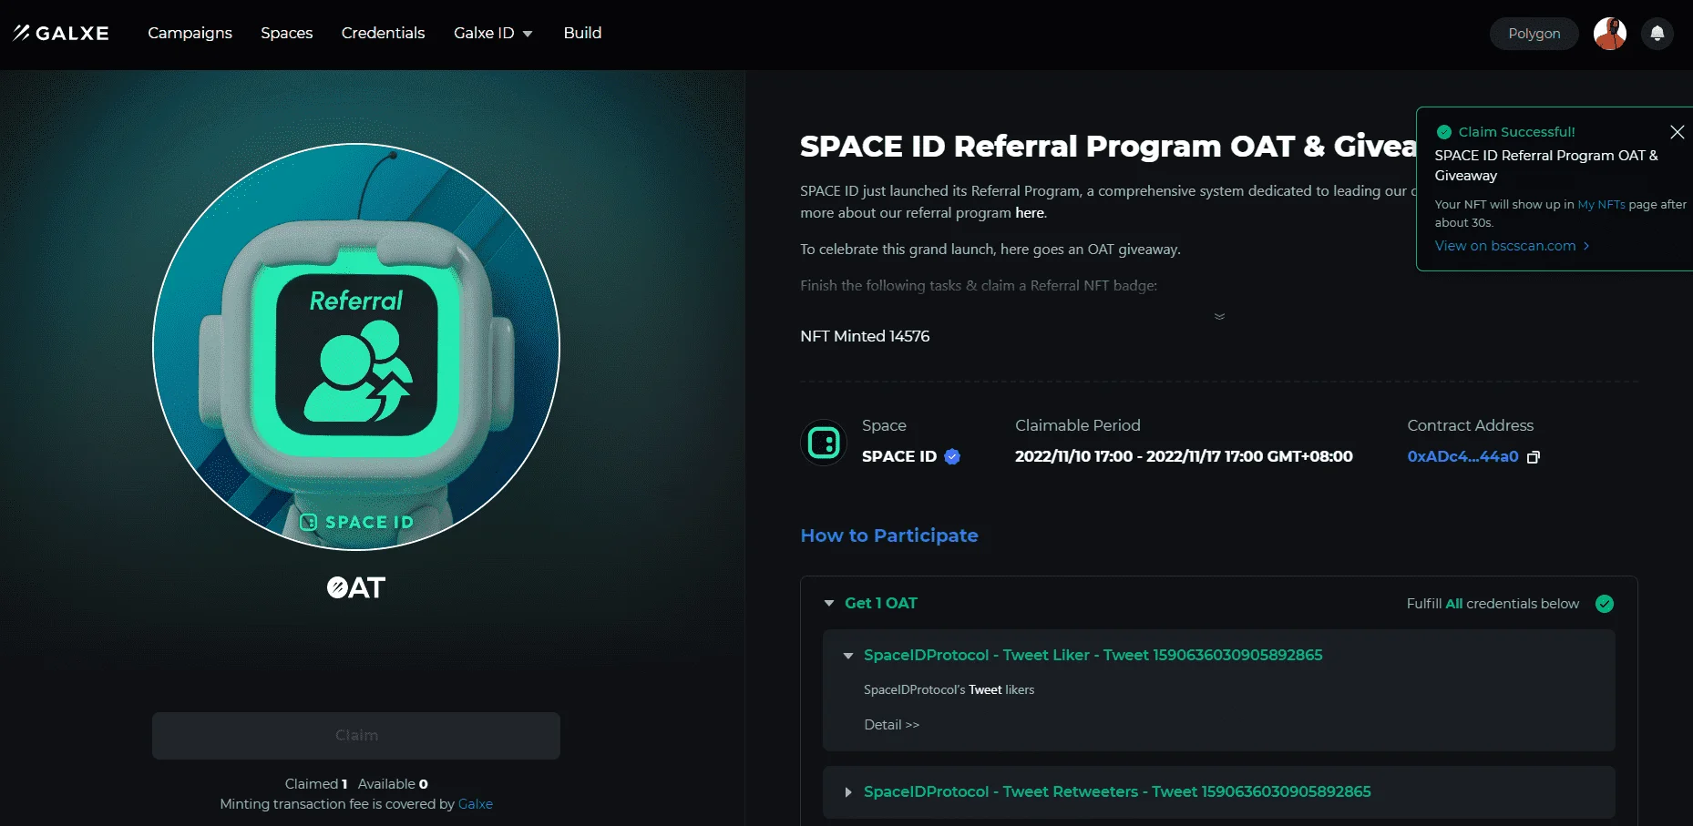Click the Tweet Liker credential title

click(x=1093, y=656)
